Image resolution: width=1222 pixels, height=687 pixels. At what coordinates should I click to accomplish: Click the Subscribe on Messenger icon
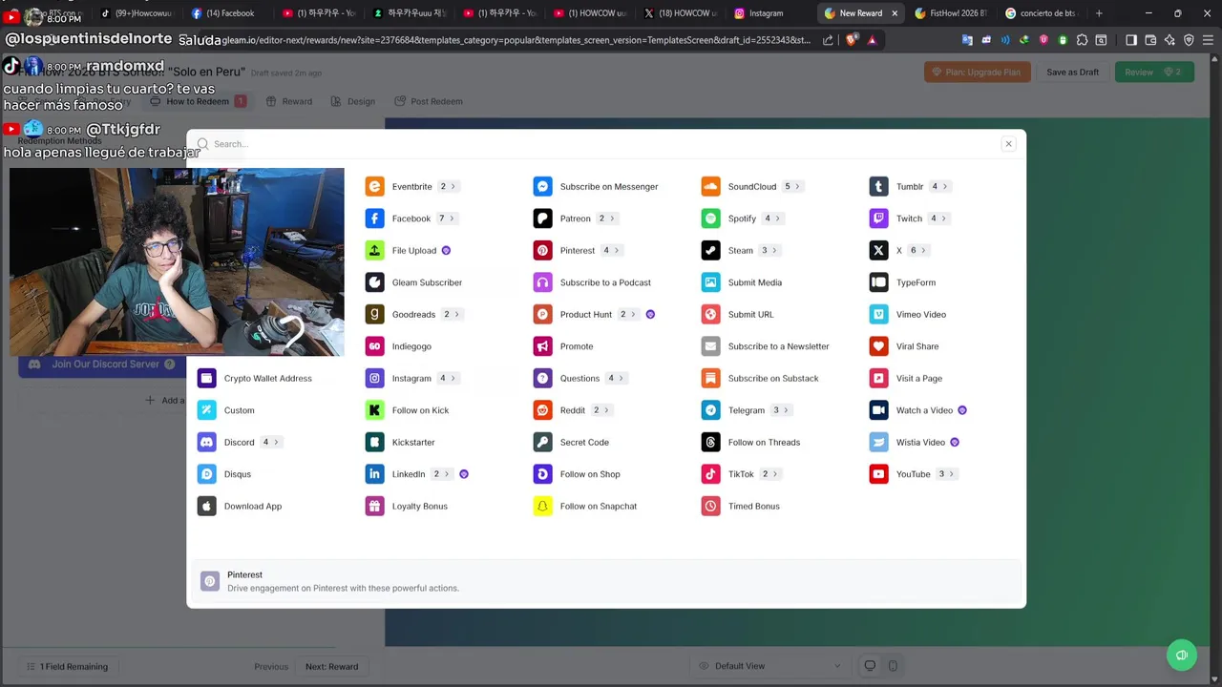click(542, 187)
